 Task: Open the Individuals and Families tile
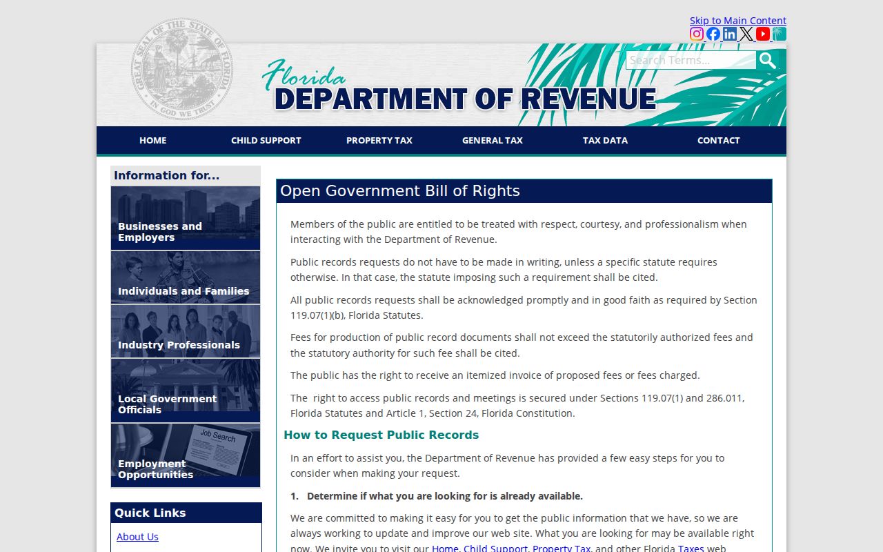186,277
